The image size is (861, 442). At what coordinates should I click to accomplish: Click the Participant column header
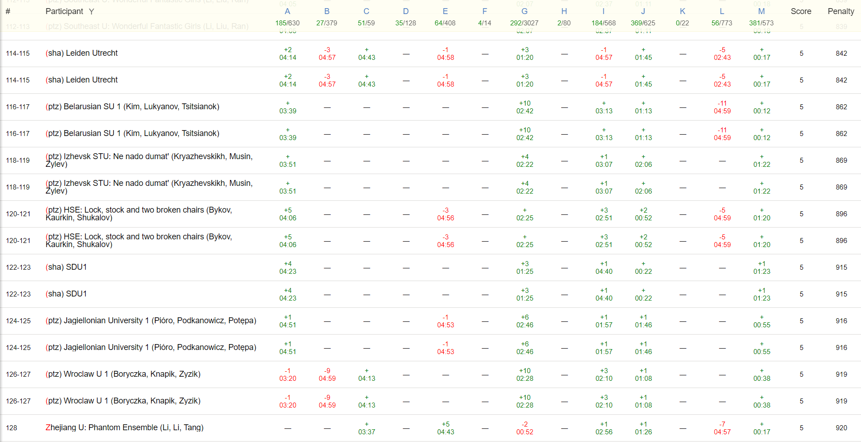point(64,12)
